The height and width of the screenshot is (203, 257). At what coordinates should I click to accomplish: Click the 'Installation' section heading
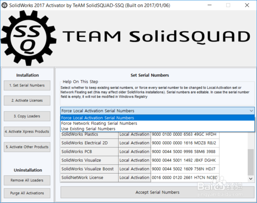(28, 75)
